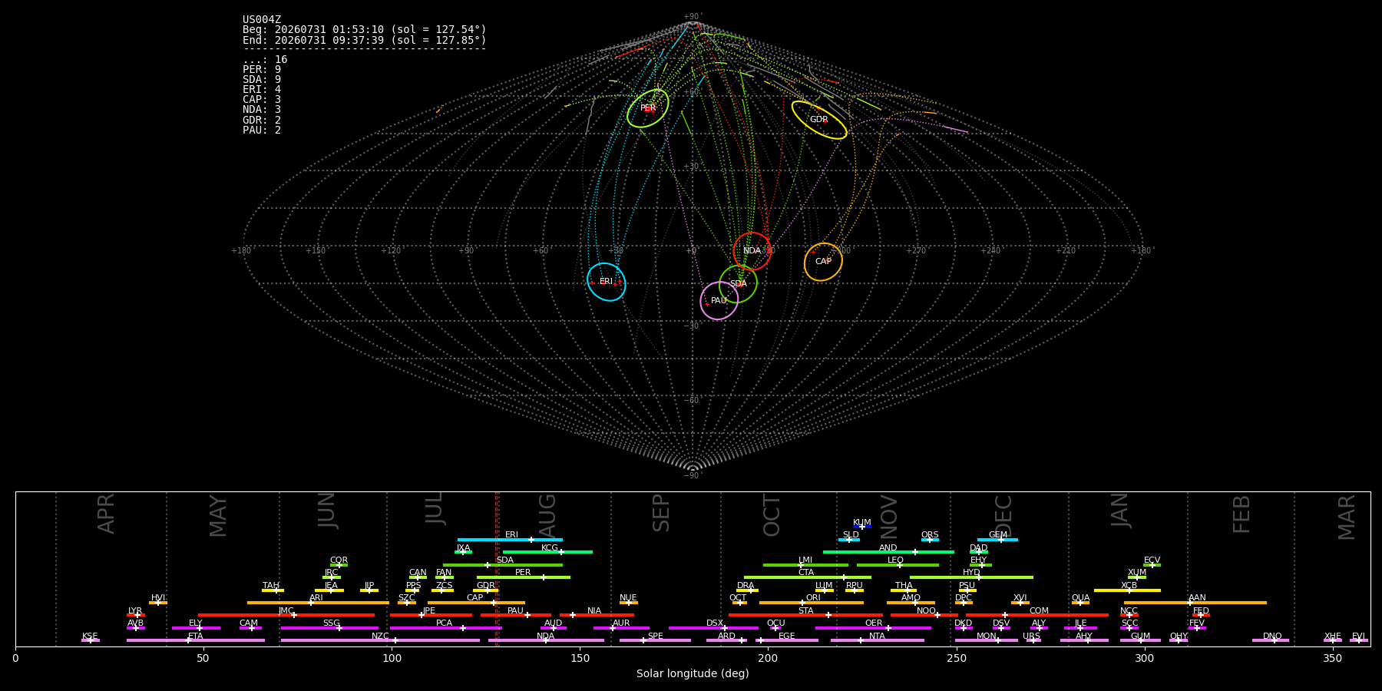
Task: Click the ETA shower bar in timeline
Action: [196, 640]
